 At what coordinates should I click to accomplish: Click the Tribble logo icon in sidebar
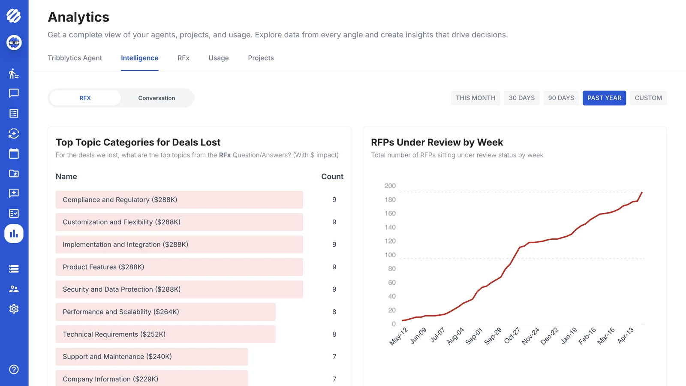coord(14,16)
